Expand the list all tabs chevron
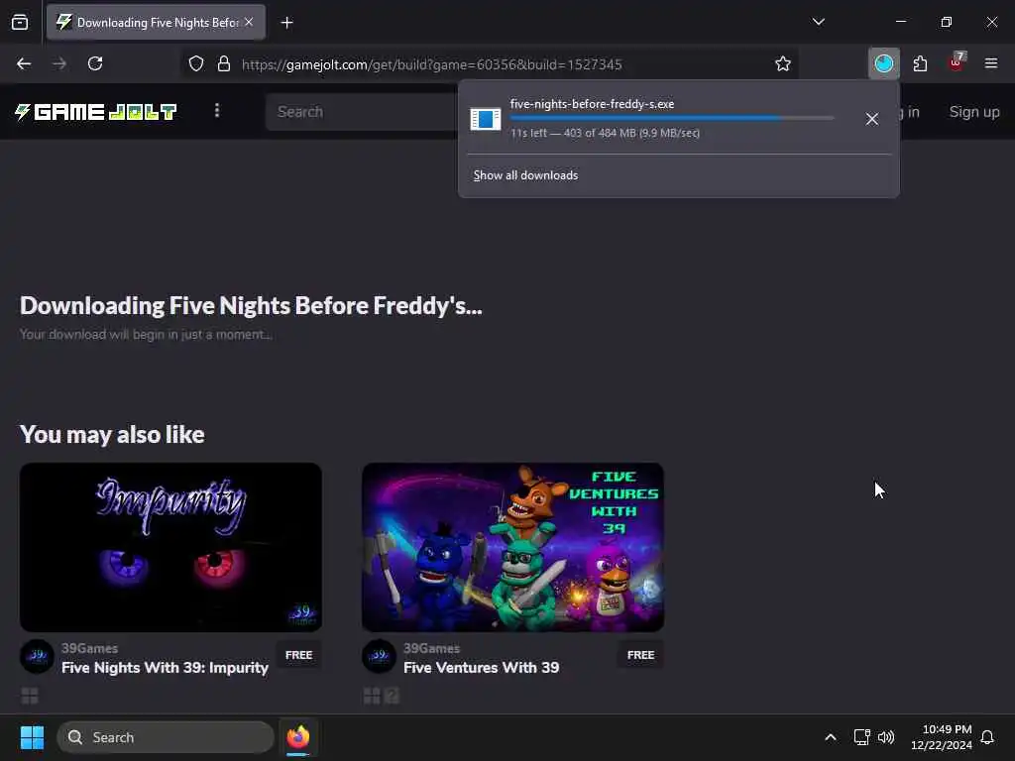1015x761 pixels. (x=818, y=22)
